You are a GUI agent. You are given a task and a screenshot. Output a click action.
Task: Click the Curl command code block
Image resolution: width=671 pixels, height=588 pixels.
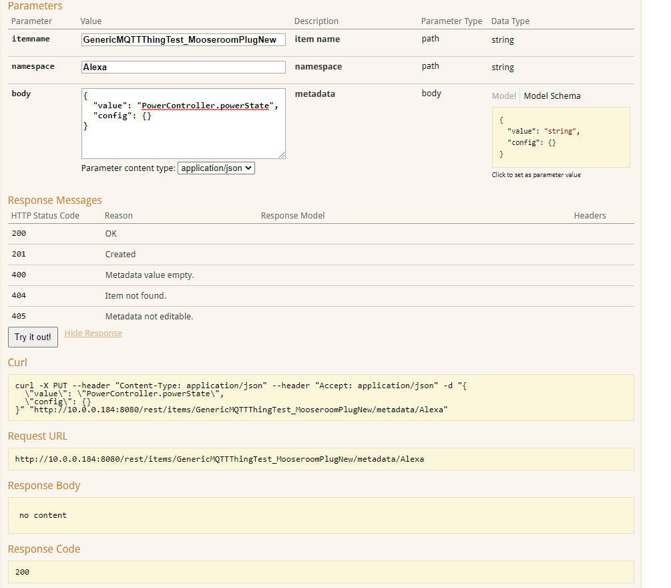point(320,398)
